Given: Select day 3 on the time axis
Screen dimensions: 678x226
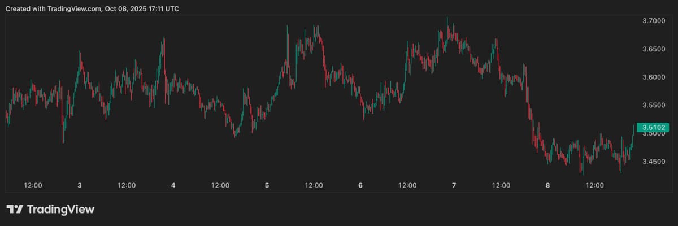Looking at the screenshot, I should [80, 185].
